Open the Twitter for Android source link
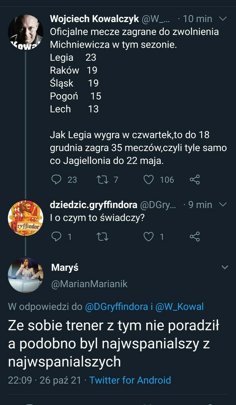 [x=130, y=380]
